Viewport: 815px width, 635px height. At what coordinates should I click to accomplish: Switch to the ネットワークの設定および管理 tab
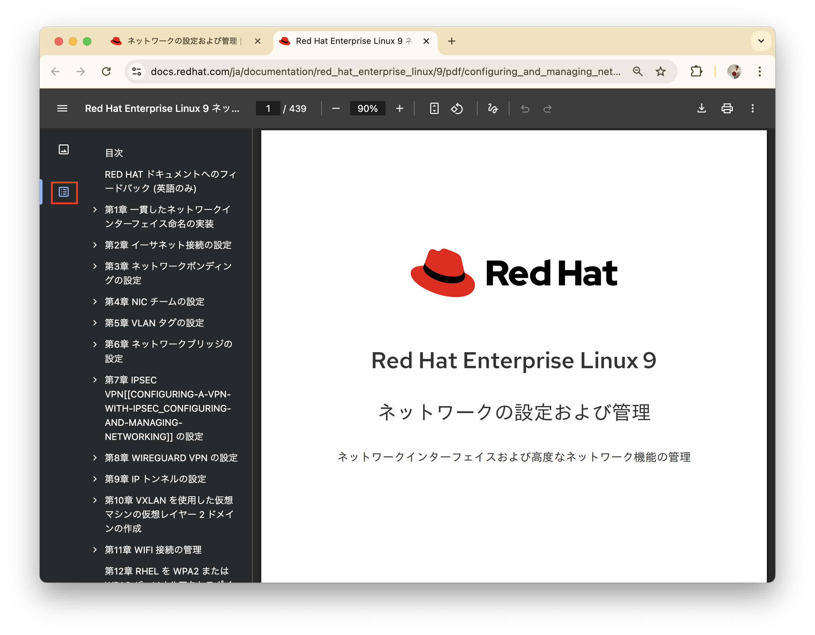pyautogui.click(x=175, y=41)
